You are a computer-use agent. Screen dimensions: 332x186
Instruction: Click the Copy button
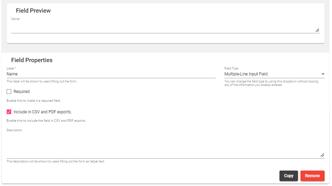pos(289,176)
